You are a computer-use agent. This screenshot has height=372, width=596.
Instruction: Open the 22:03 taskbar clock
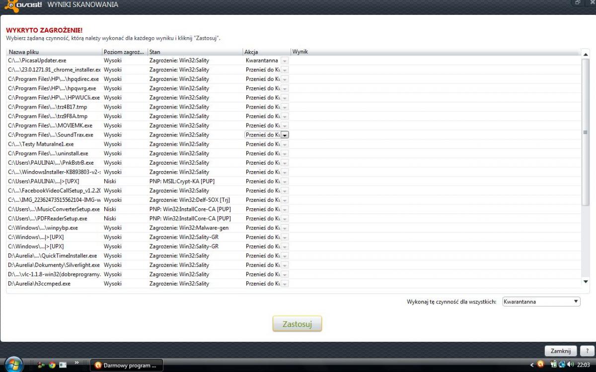tap(584, 365)
